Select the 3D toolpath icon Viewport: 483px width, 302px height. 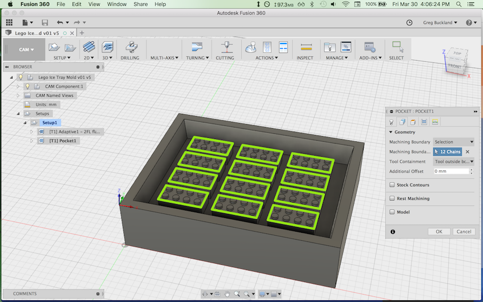point(107,47)
